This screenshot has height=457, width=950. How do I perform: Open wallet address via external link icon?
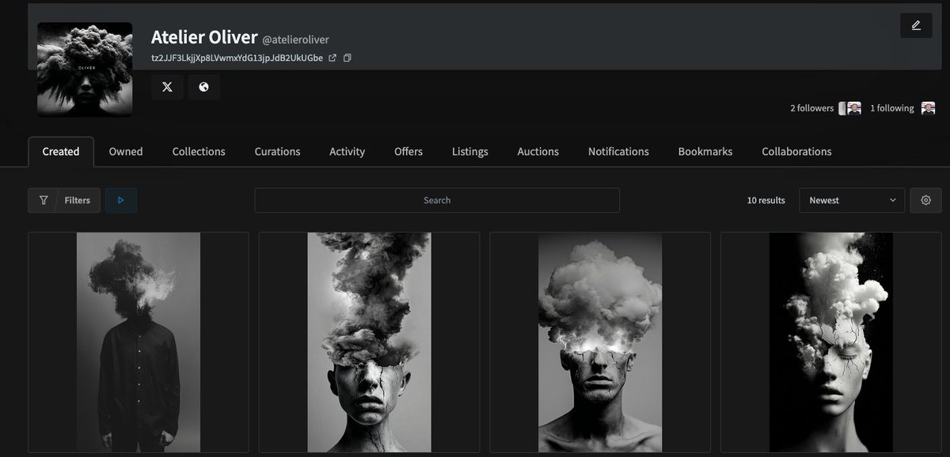332,58
